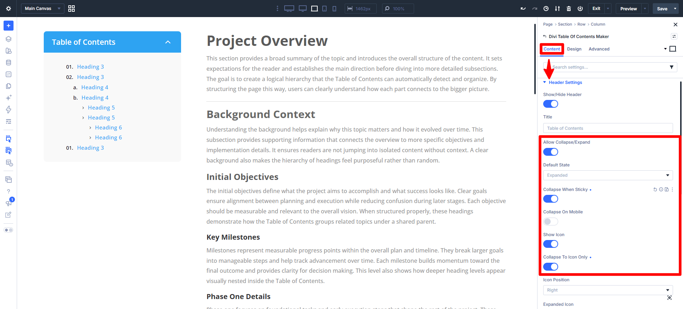The height and width of the screenshot is (309, 683).
Task: Click the blue plus add-element button
Action: pyautogui.click(x=9, y=26)
